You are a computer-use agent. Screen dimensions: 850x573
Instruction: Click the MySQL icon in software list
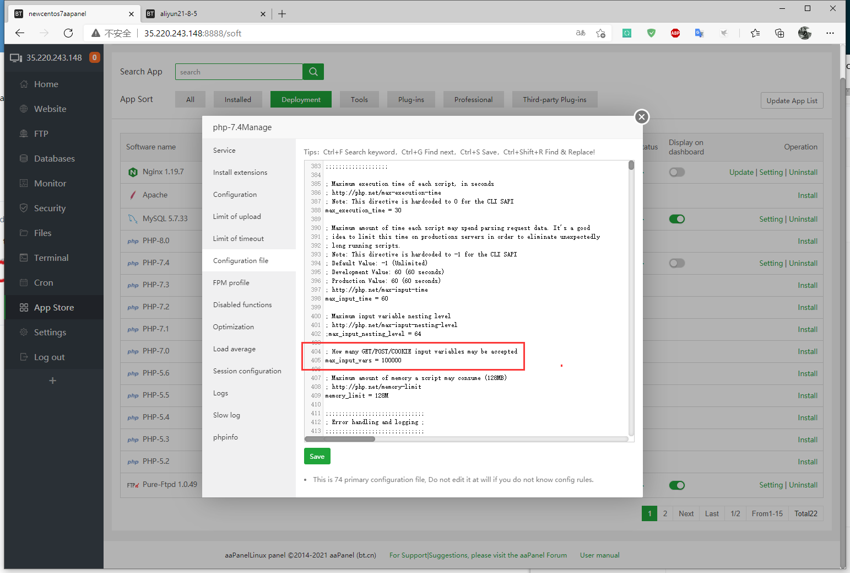pyautogui.click(x=133, y=219)
